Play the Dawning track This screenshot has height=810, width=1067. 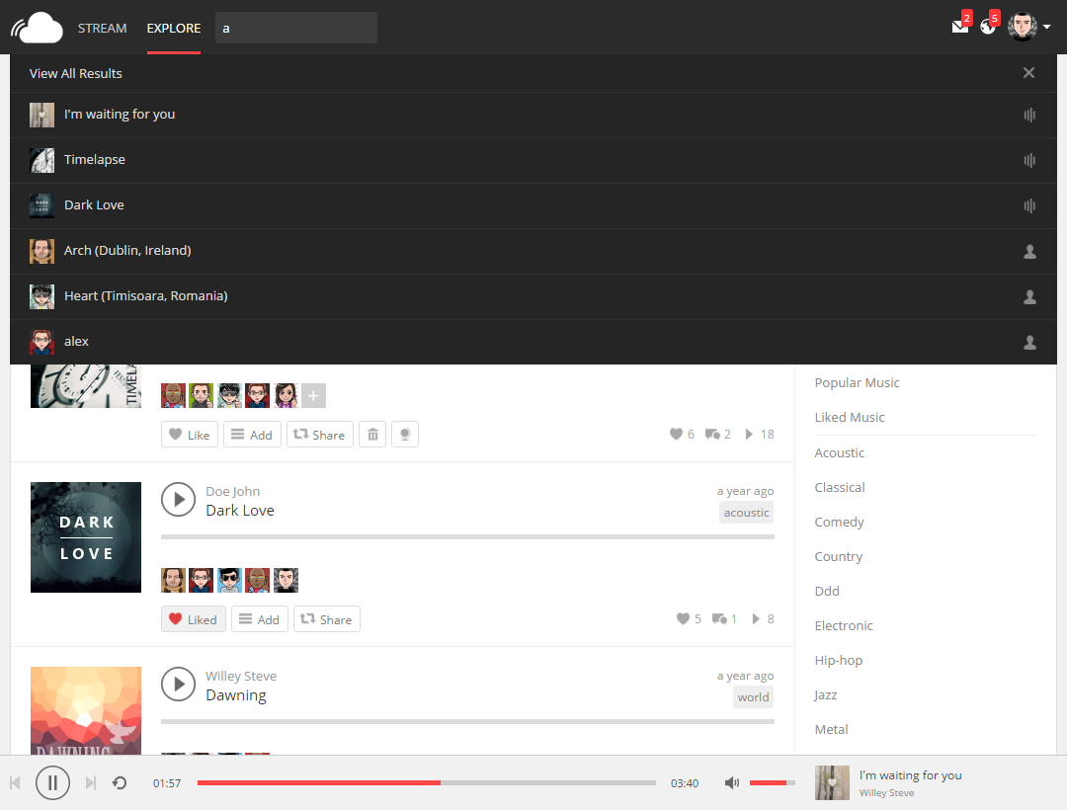tap(178, 685)
